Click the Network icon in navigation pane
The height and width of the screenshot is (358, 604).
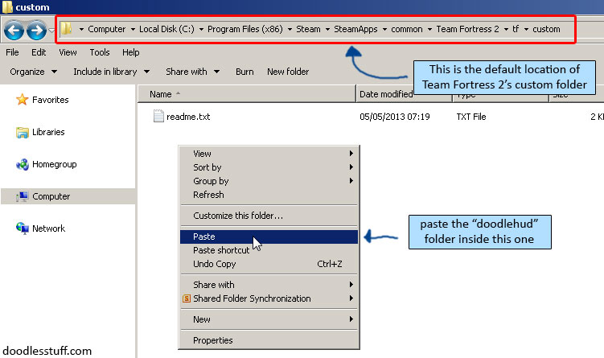click(23, 228)
